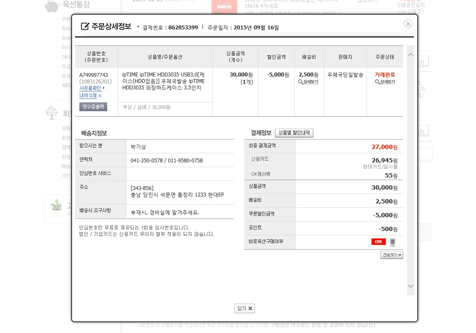476x333 pixels.
Task: Click the scrollbar down arrow in popup
Action: click(x=410, y=286)
